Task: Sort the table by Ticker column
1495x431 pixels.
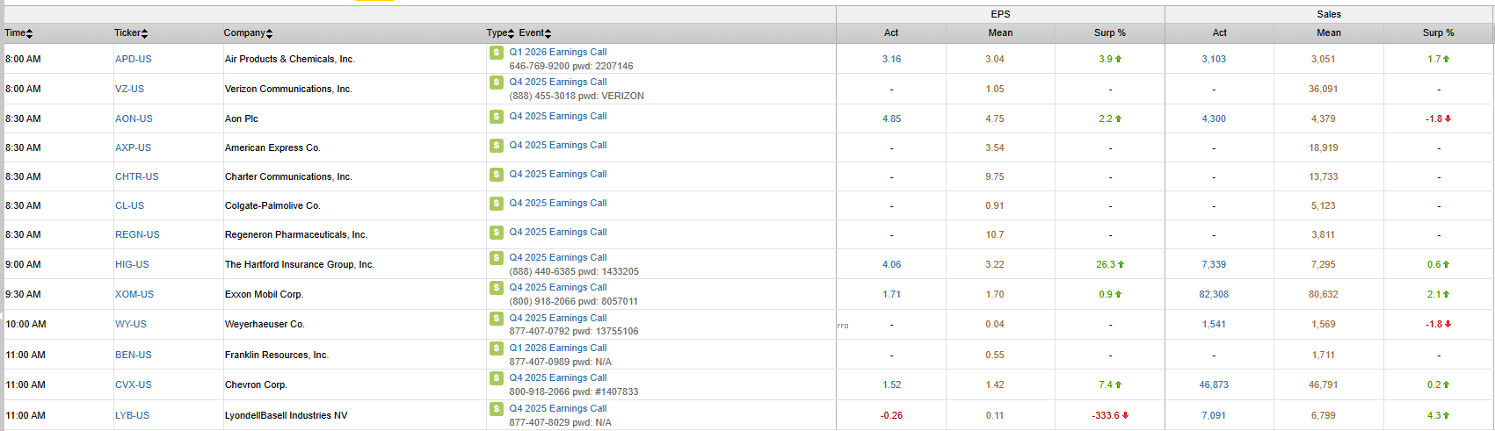Action: click(x=131, y=33)
